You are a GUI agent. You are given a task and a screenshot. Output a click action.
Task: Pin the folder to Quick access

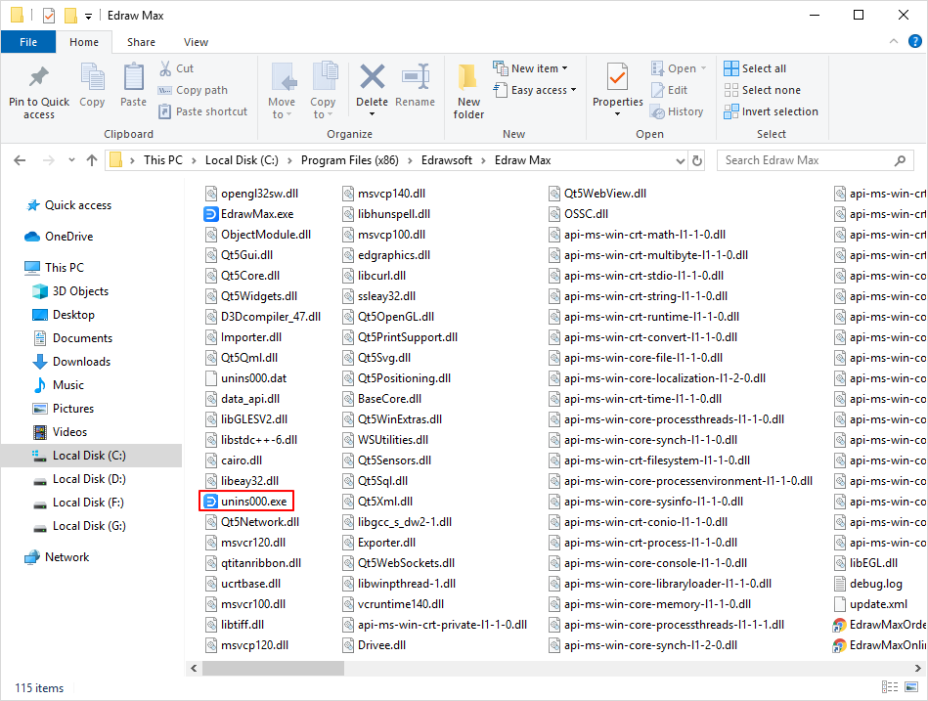[39, 92]
